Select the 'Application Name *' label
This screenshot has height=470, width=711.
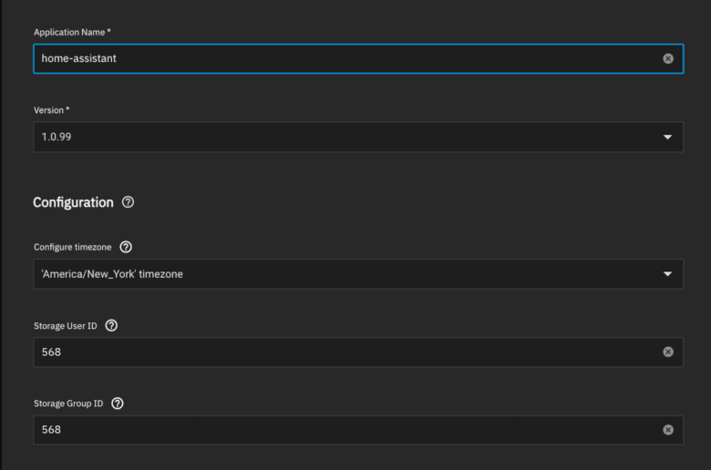pyautogui.click(x=72, y=32)
